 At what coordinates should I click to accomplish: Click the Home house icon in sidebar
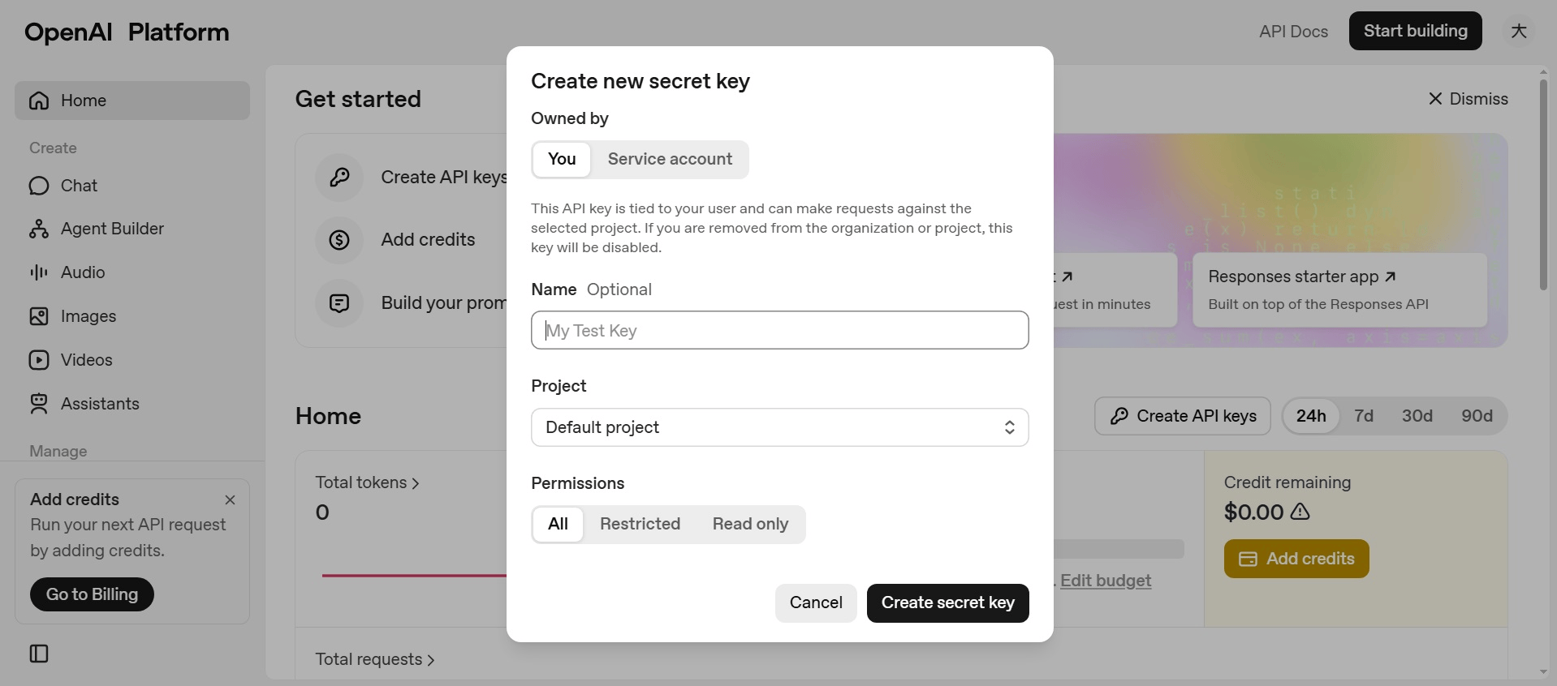39,101
